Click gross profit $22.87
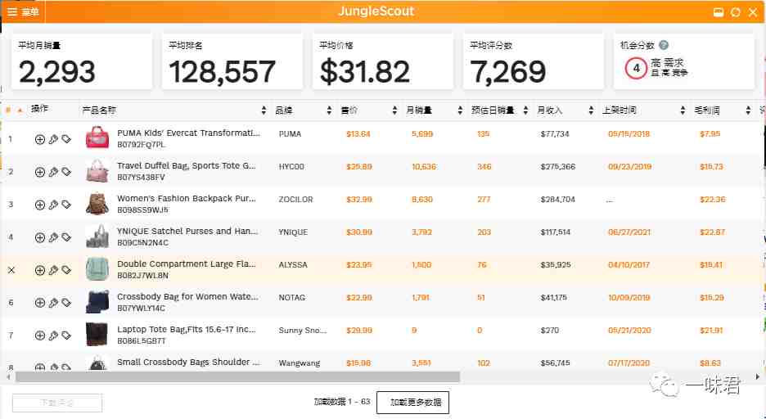 [x=712, y=232]
